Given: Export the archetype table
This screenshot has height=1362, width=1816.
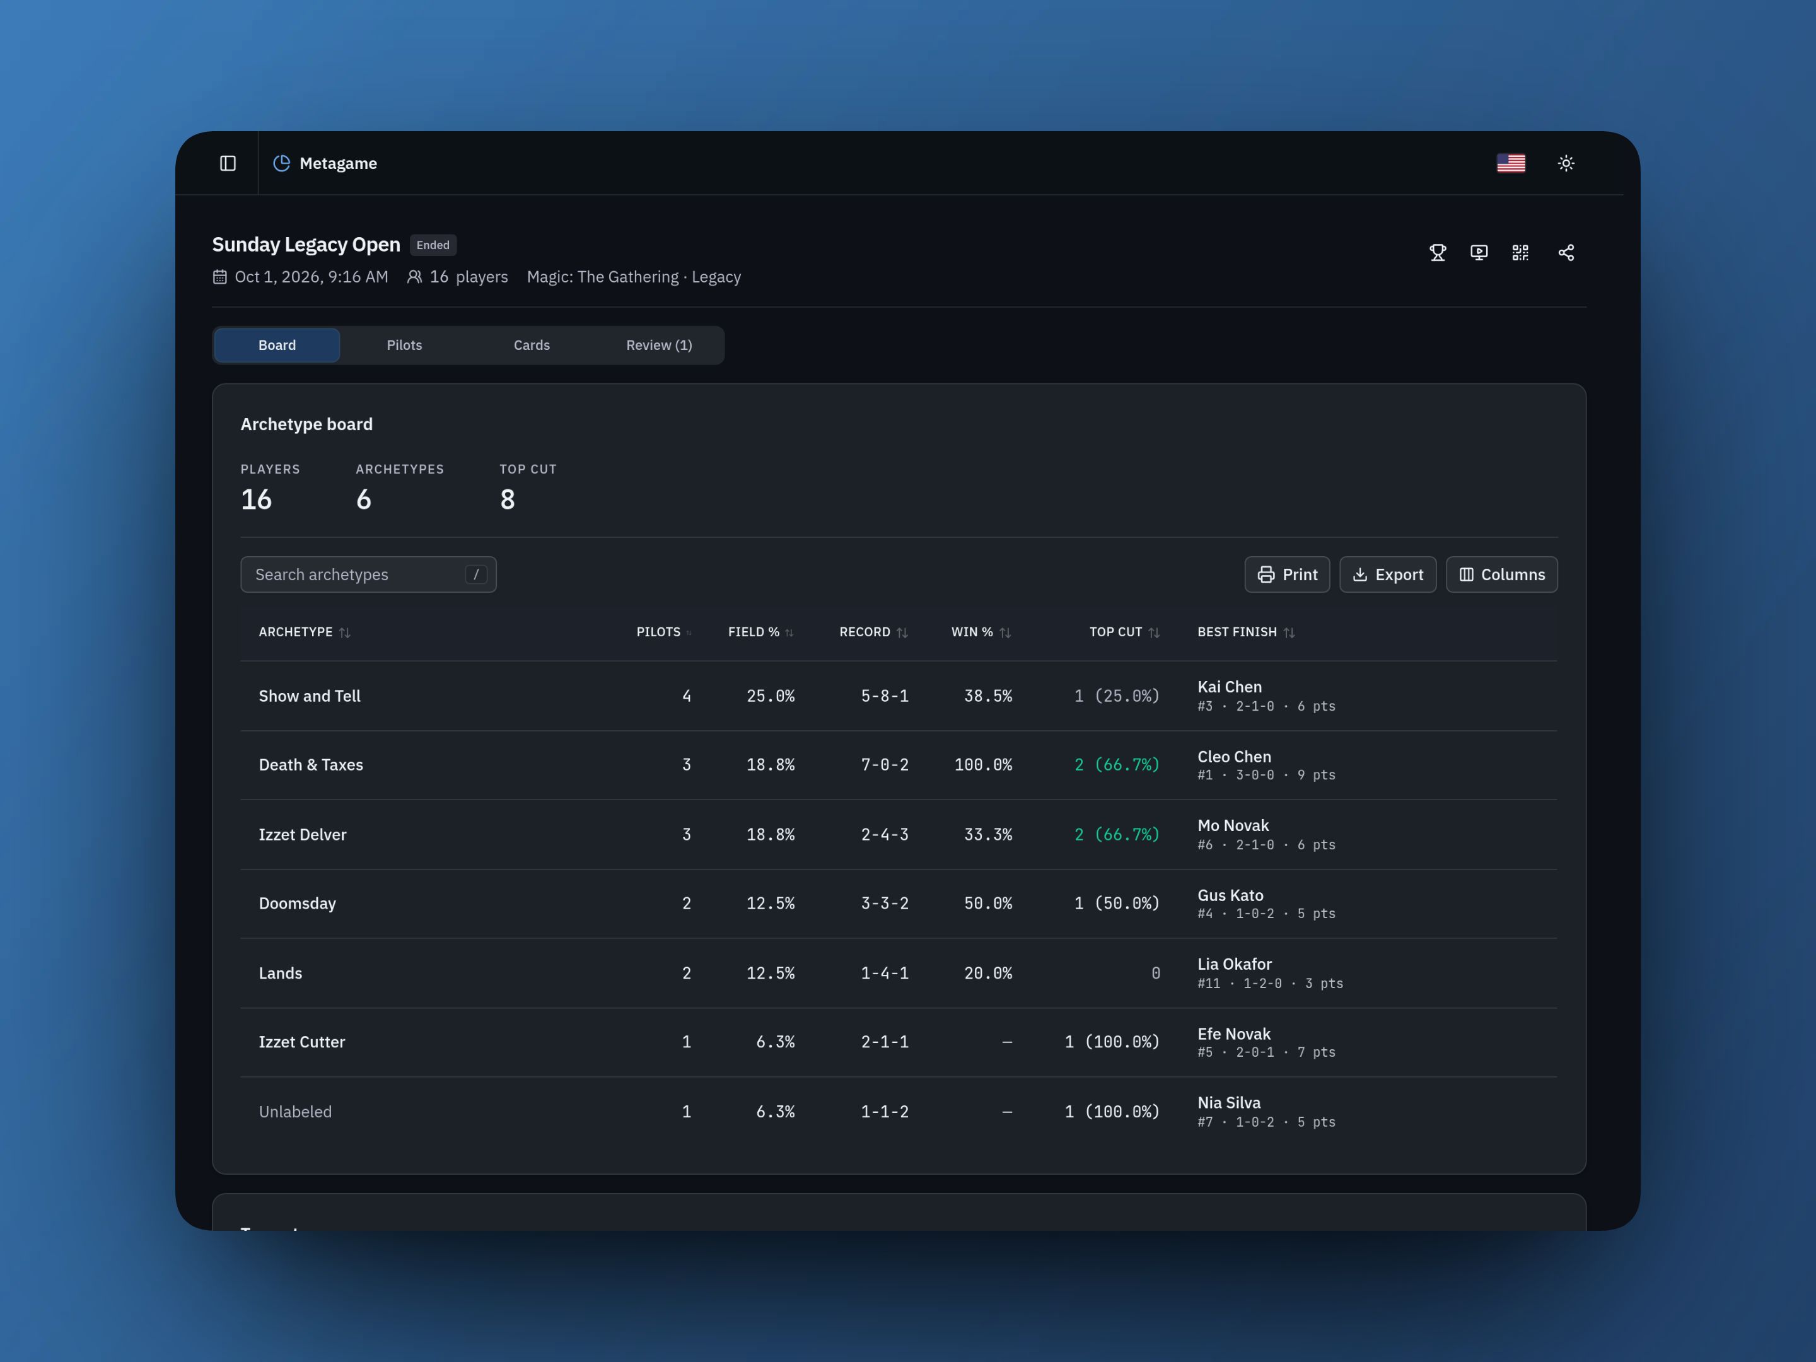Looking at the screenshot, I should (x=1387, y=574).
